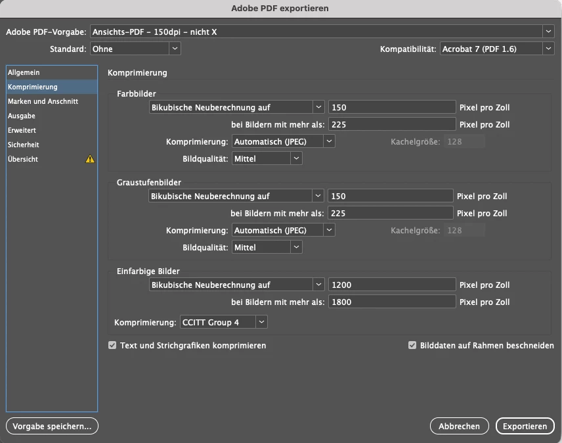
Task: Click the Exportieren button
Action: 525,426
